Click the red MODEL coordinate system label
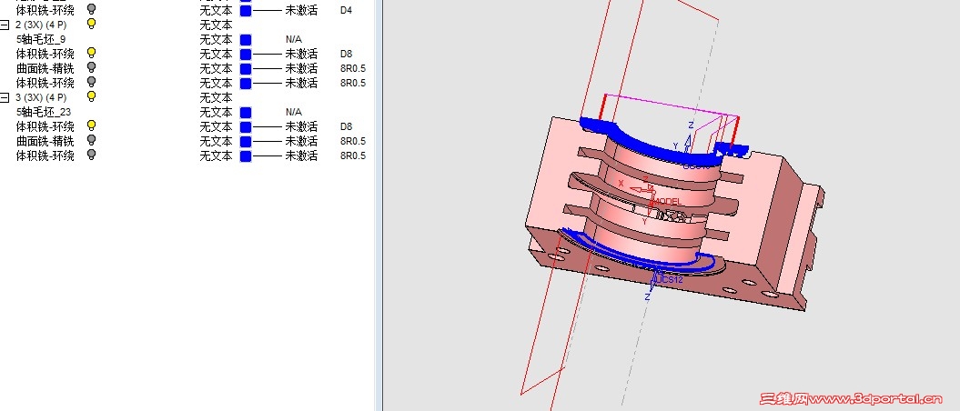Screen dimensions: 960x411 [668, 201]
